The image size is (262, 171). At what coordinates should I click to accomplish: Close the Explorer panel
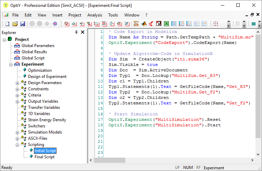83,32
